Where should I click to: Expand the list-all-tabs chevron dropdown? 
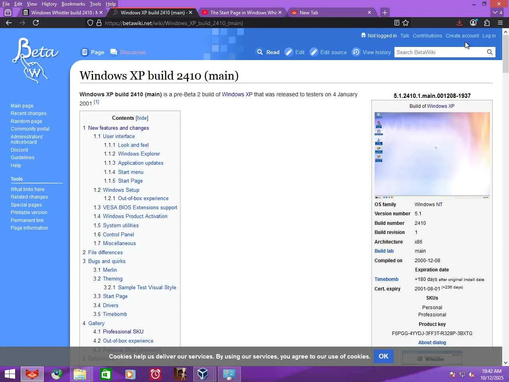point(495,12)
